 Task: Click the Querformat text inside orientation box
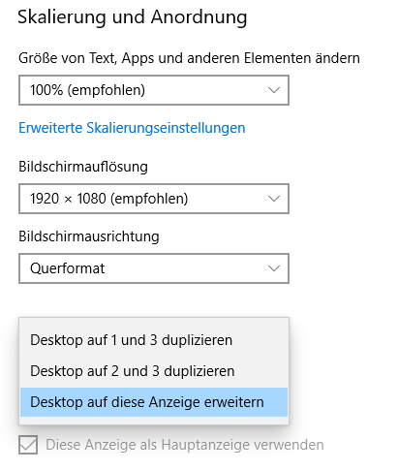coord(68,268)
